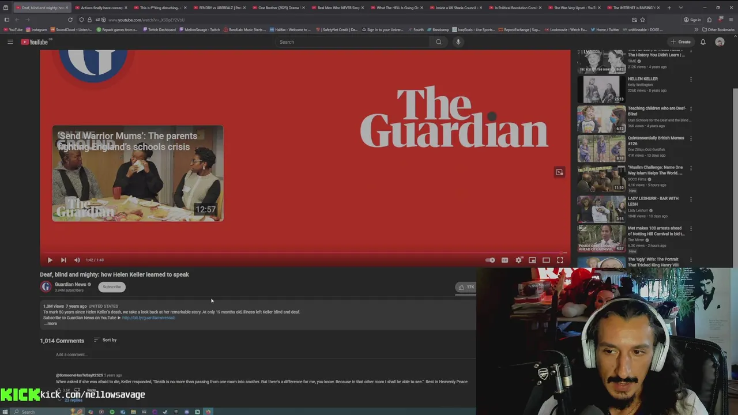Viewport: 738px width, 415px height.
Task: Open Quintessentially British Memes #126 video
Action: click(633, 148)
